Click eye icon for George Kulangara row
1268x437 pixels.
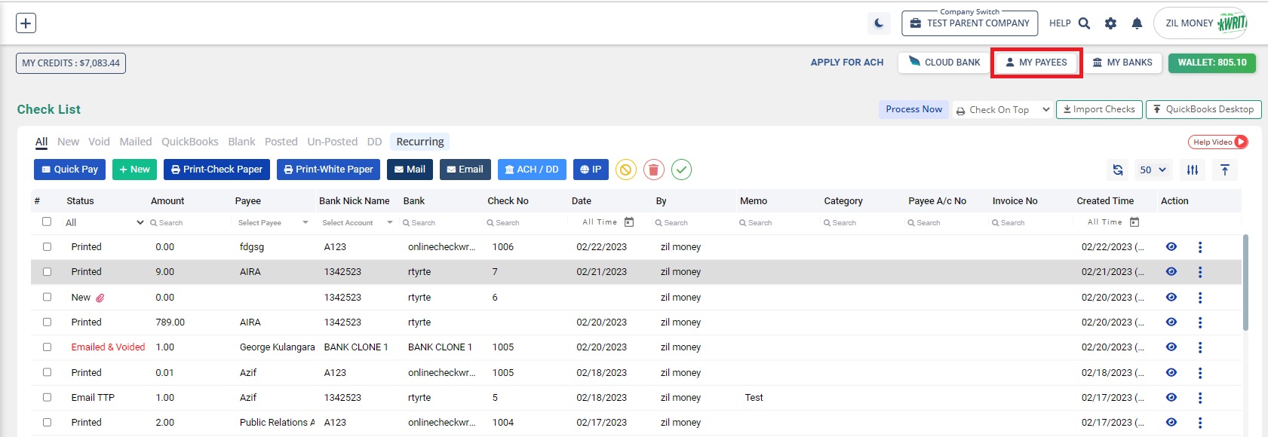tap(1171, 347)
